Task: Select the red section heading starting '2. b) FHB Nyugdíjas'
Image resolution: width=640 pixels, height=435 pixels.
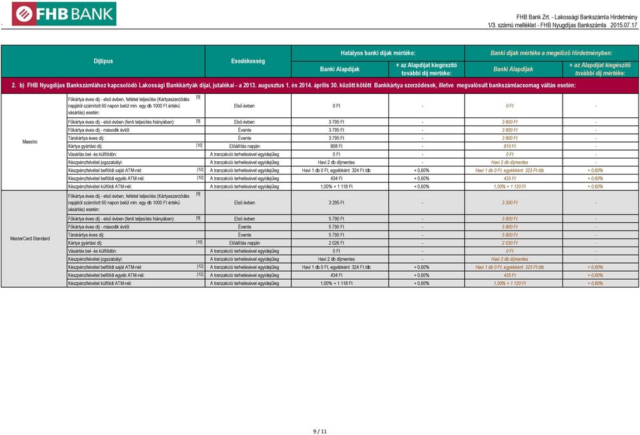Action: tap(294, 85)
